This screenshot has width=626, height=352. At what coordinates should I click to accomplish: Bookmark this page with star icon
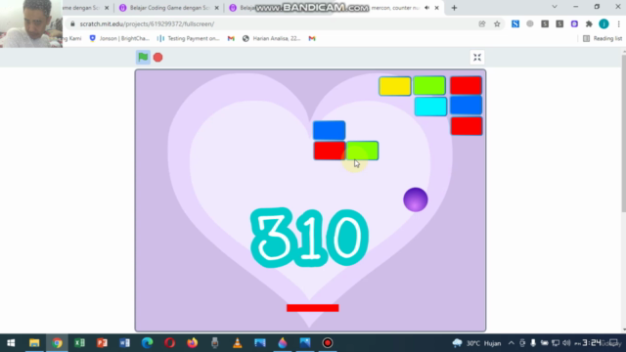[x=497, y=23]
